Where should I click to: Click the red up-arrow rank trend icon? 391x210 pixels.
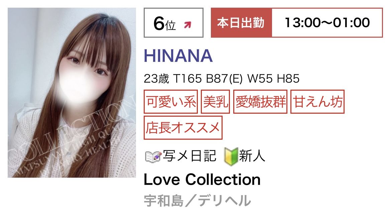pos(187,25)
